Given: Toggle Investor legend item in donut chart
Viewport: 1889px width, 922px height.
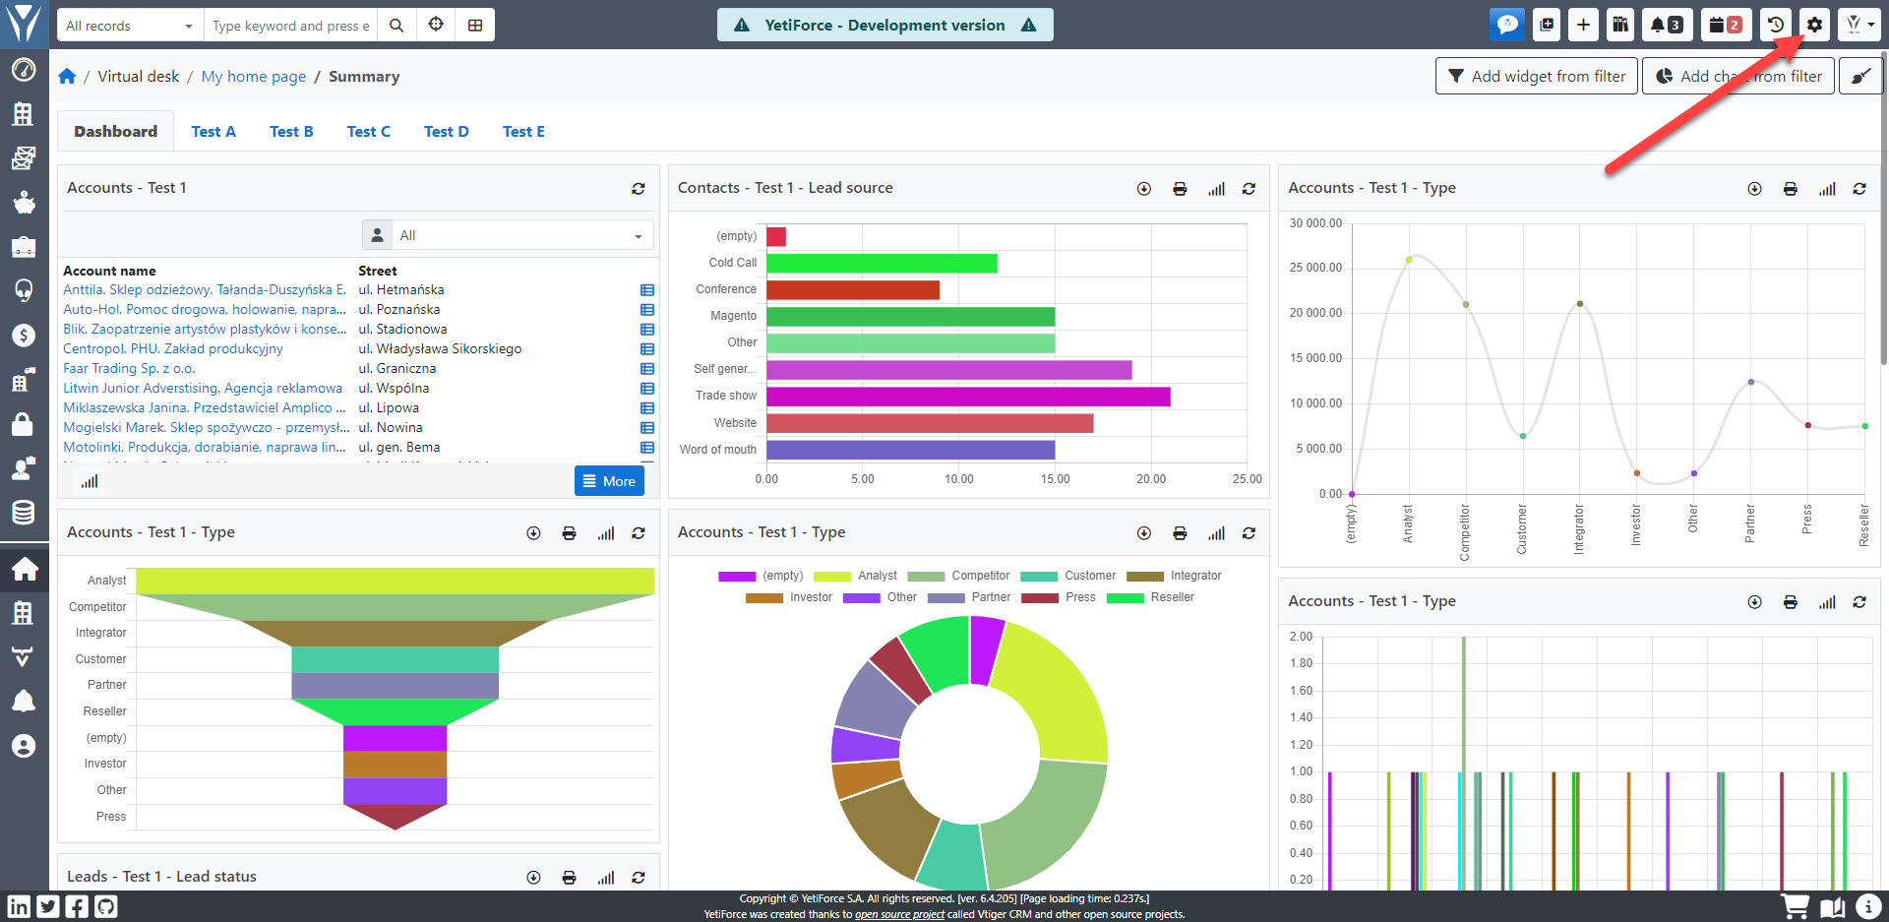Looking at the screenshot, I should [x=789, y=597].
